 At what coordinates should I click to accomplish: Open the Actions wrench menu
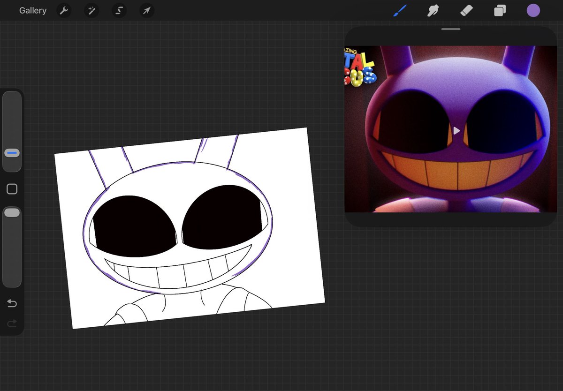(64, 10)
